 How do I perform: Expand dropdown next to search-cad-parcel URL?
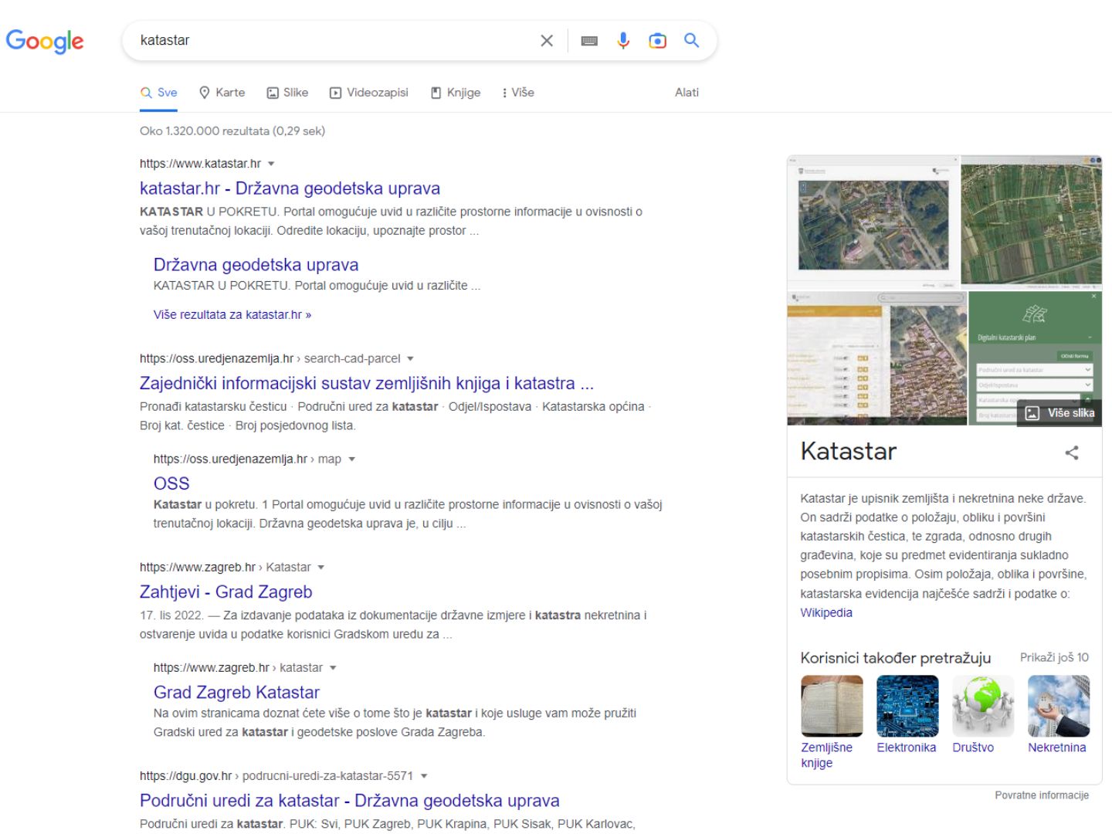[x=410, y=358]
